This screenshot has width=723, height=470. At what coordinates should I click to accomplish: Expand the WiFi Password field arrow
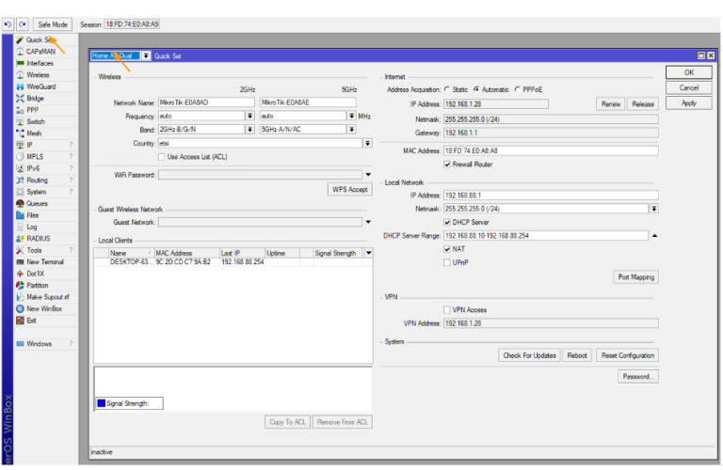368,175
